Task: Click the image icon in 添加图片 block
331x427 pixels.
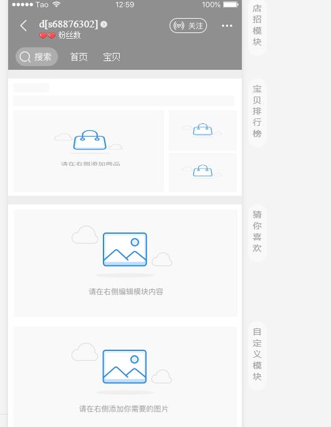Action: (x=125, y=367)
